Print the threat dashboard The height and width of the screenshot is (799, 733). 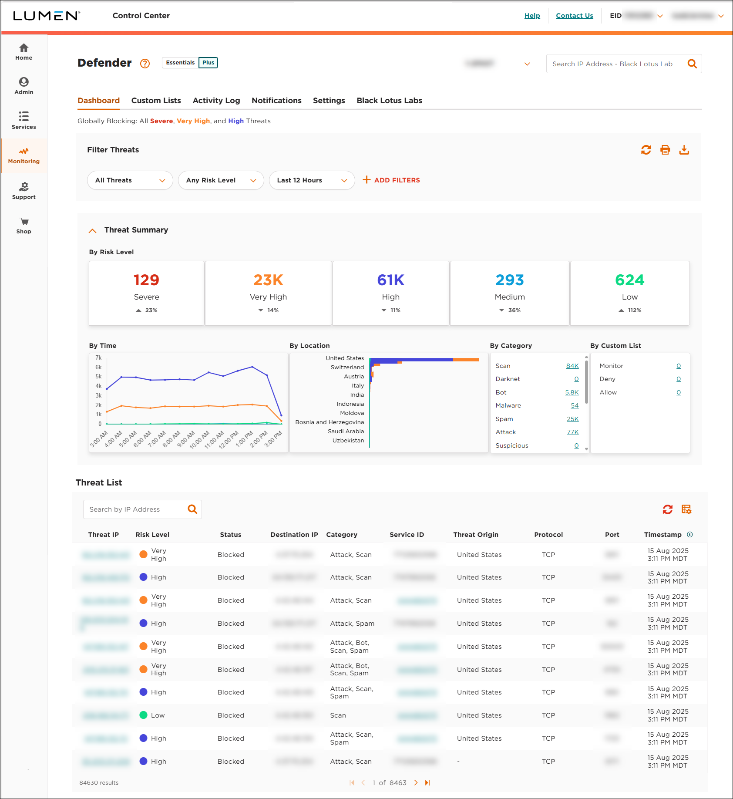point(665,150)
